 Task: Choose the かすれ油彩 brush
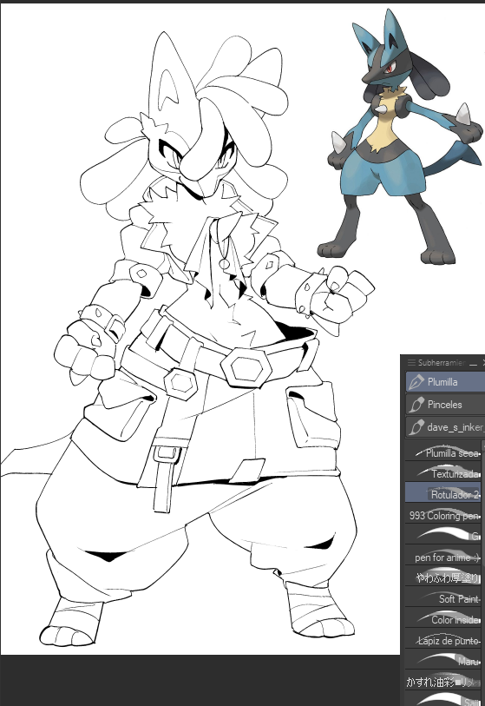tap(443, 680)
